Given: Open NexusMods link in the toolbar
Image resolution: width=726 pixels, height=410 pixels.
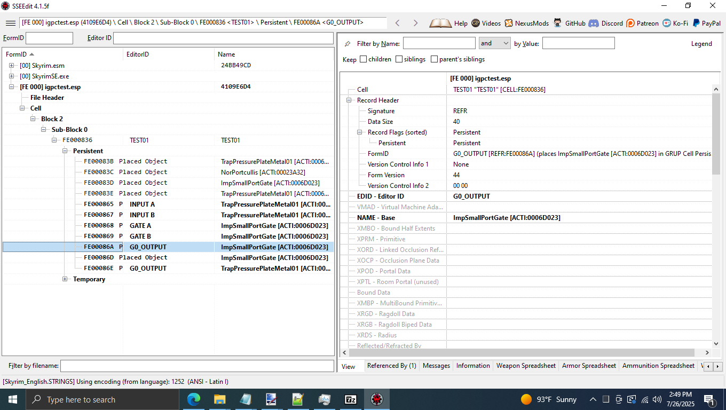Looking at the screenshot, I should click(526, 23).
